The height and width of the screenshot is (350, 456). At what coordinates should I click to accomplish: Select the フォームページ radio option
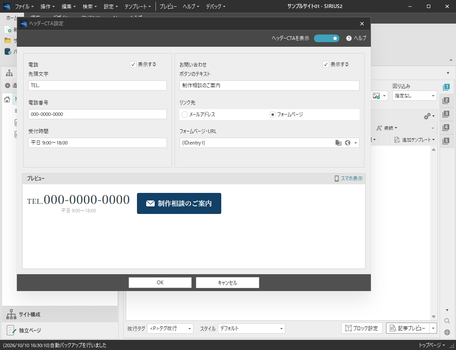click(x=273, y=115)
